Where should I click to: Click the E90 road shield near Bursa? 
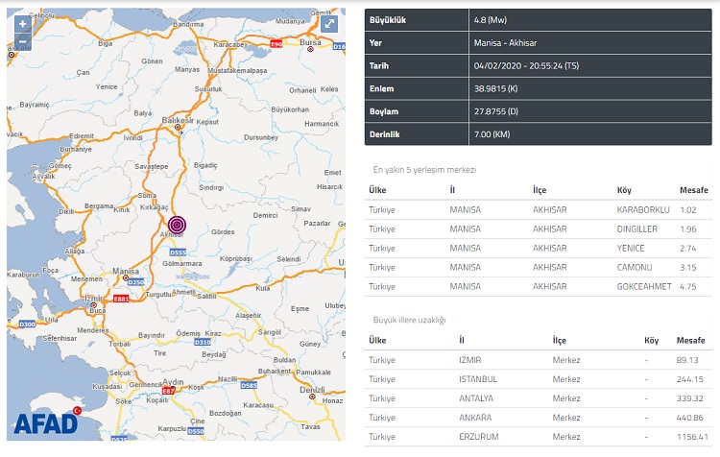tap(277, 43)
